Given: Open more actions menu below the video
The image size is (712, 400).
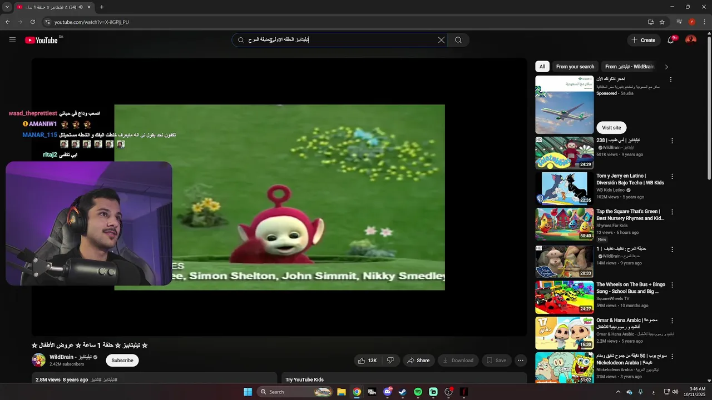Looking at the screenshot, I should pyautogui.click(x=521, y=361).
